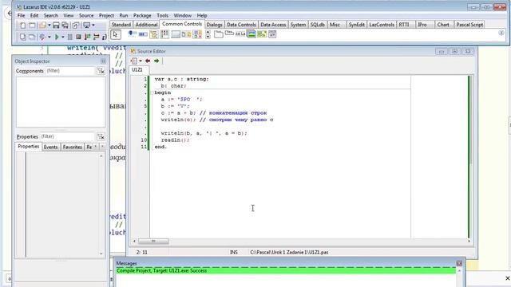Click the New Unit toolbar icon

coord(23,25)
